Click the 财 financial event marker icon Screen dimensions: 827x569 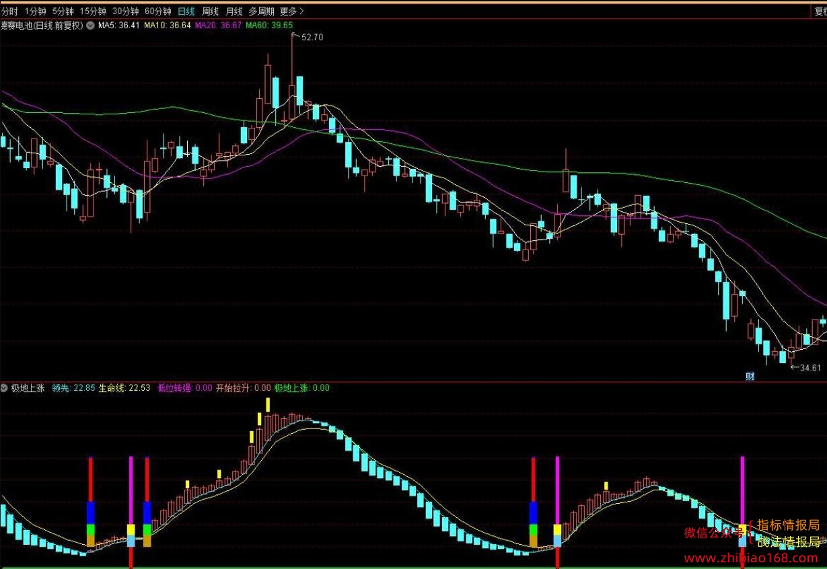tap(750, 376)
